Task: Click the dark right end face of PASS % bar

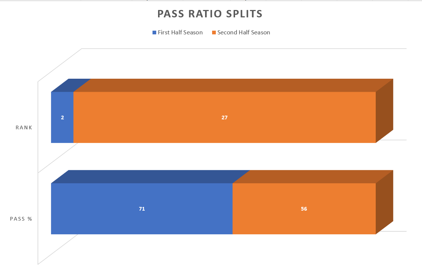Action: [x=384, y=202]
